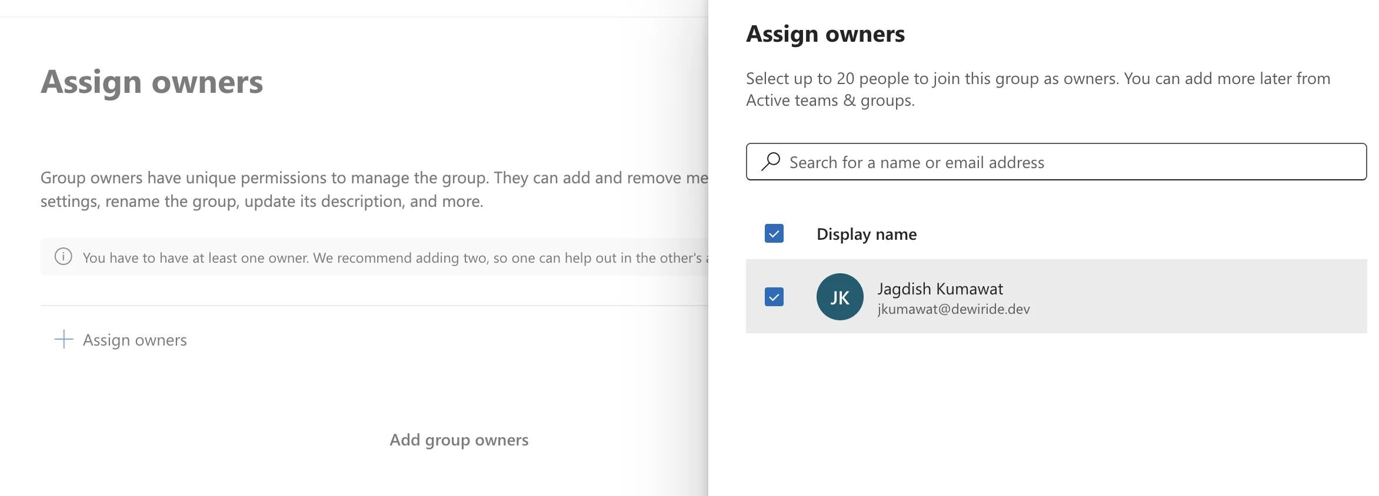
Task: Click the info icon in the owner notice
Action: (64, 257)
